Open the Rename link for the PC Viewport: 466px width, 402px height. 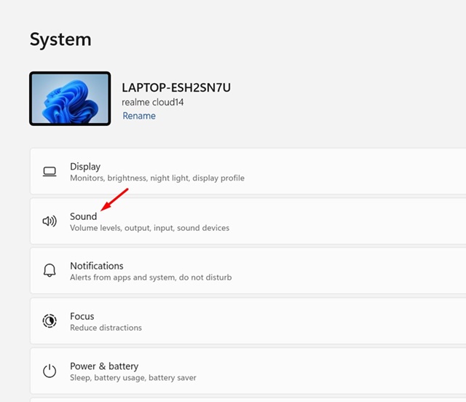click(139, 116)
